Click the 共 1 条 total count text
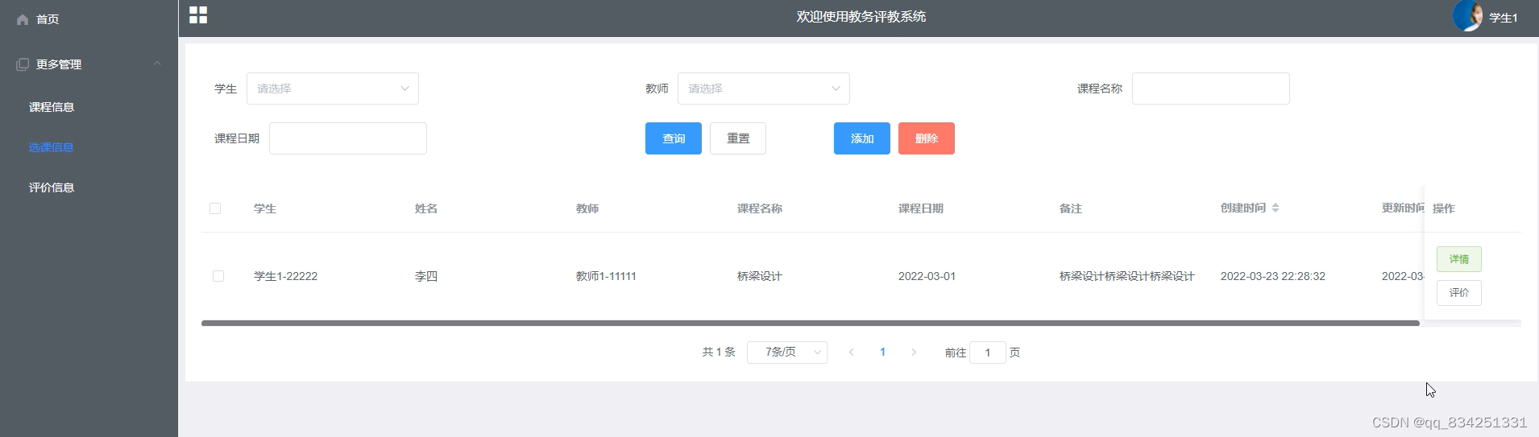Screen dimensions: 1539x437 pos(719,352)
